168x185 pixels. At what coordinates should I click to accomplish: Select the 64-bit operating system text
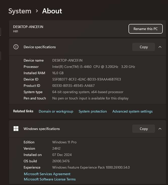tap(88, 92)
